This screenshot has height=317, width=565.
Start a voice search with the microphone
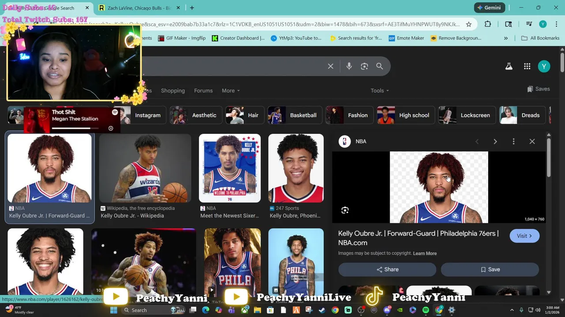349,66
